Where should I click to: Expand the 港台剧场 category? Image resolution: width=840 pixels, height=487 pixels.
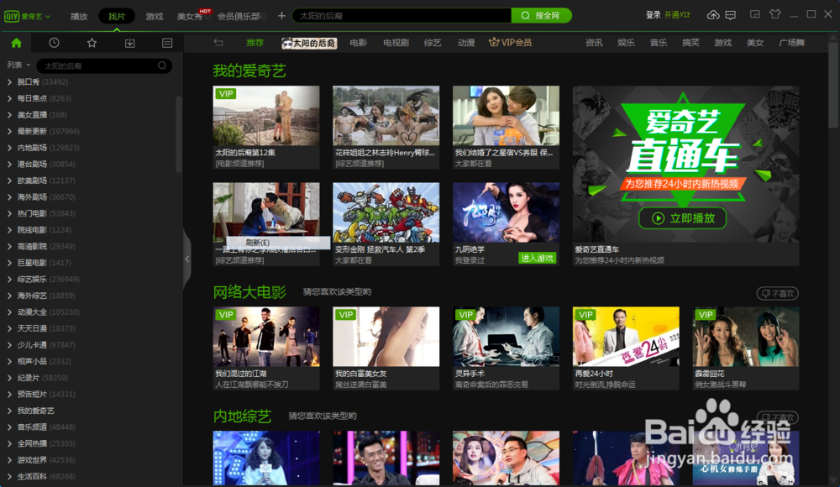tap(9, 164)
